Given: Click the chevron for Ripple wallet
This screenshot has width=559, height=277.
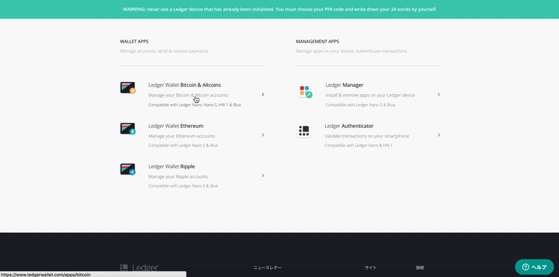Looking at the screenshot, I should click(x=263, y=175).
